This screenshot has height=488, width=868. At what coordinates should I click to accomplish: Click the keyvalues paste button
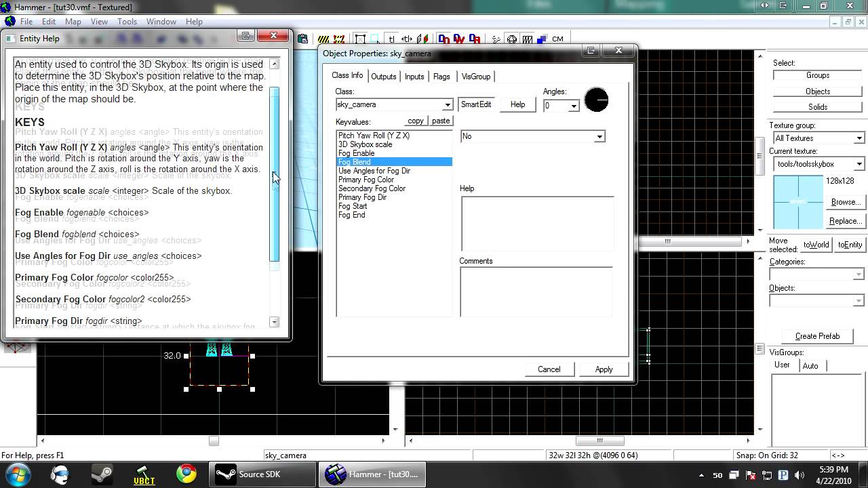pyautogui.click(x=441, y=121)
